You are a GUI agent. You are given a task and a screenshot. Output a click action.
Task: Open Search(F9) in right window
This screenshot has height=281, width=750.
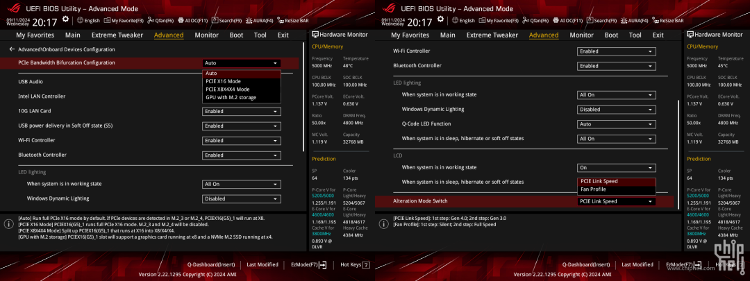[x=601, y=21]
